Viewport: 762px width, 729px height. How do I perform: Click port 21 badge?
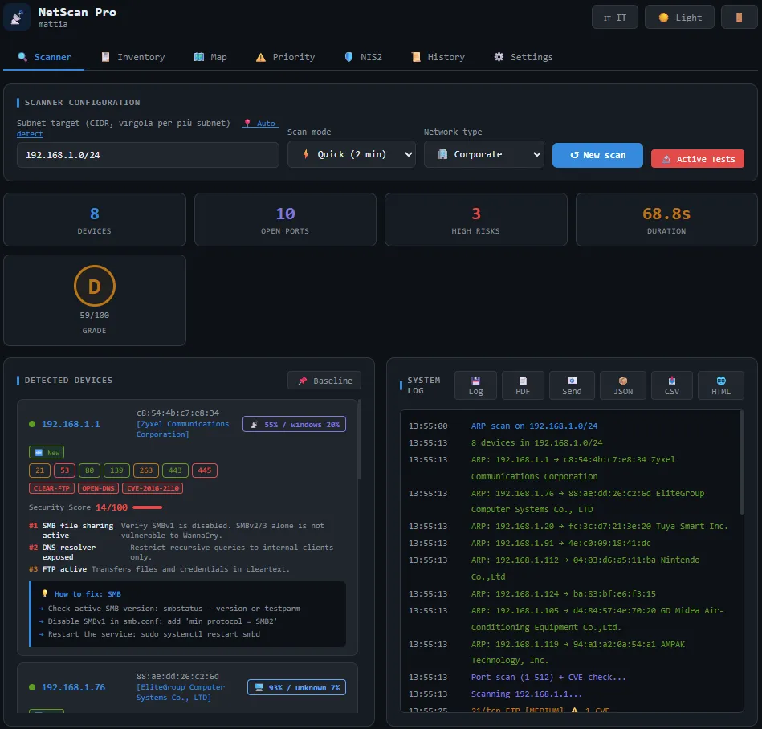pyautogui.click(x=40, y=470)
